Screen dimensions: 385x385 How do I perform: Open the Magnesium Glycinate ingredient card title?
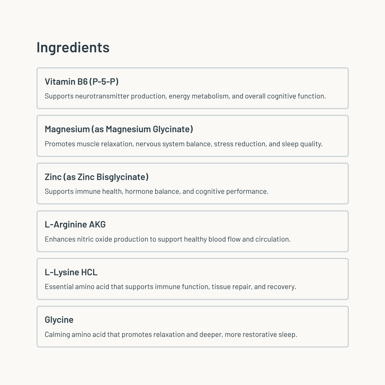[119, 129]
